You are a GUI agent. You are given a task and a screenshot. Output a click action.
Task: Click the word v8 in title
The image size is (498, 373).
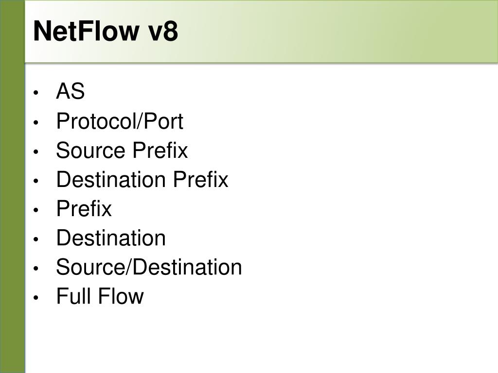163,31
